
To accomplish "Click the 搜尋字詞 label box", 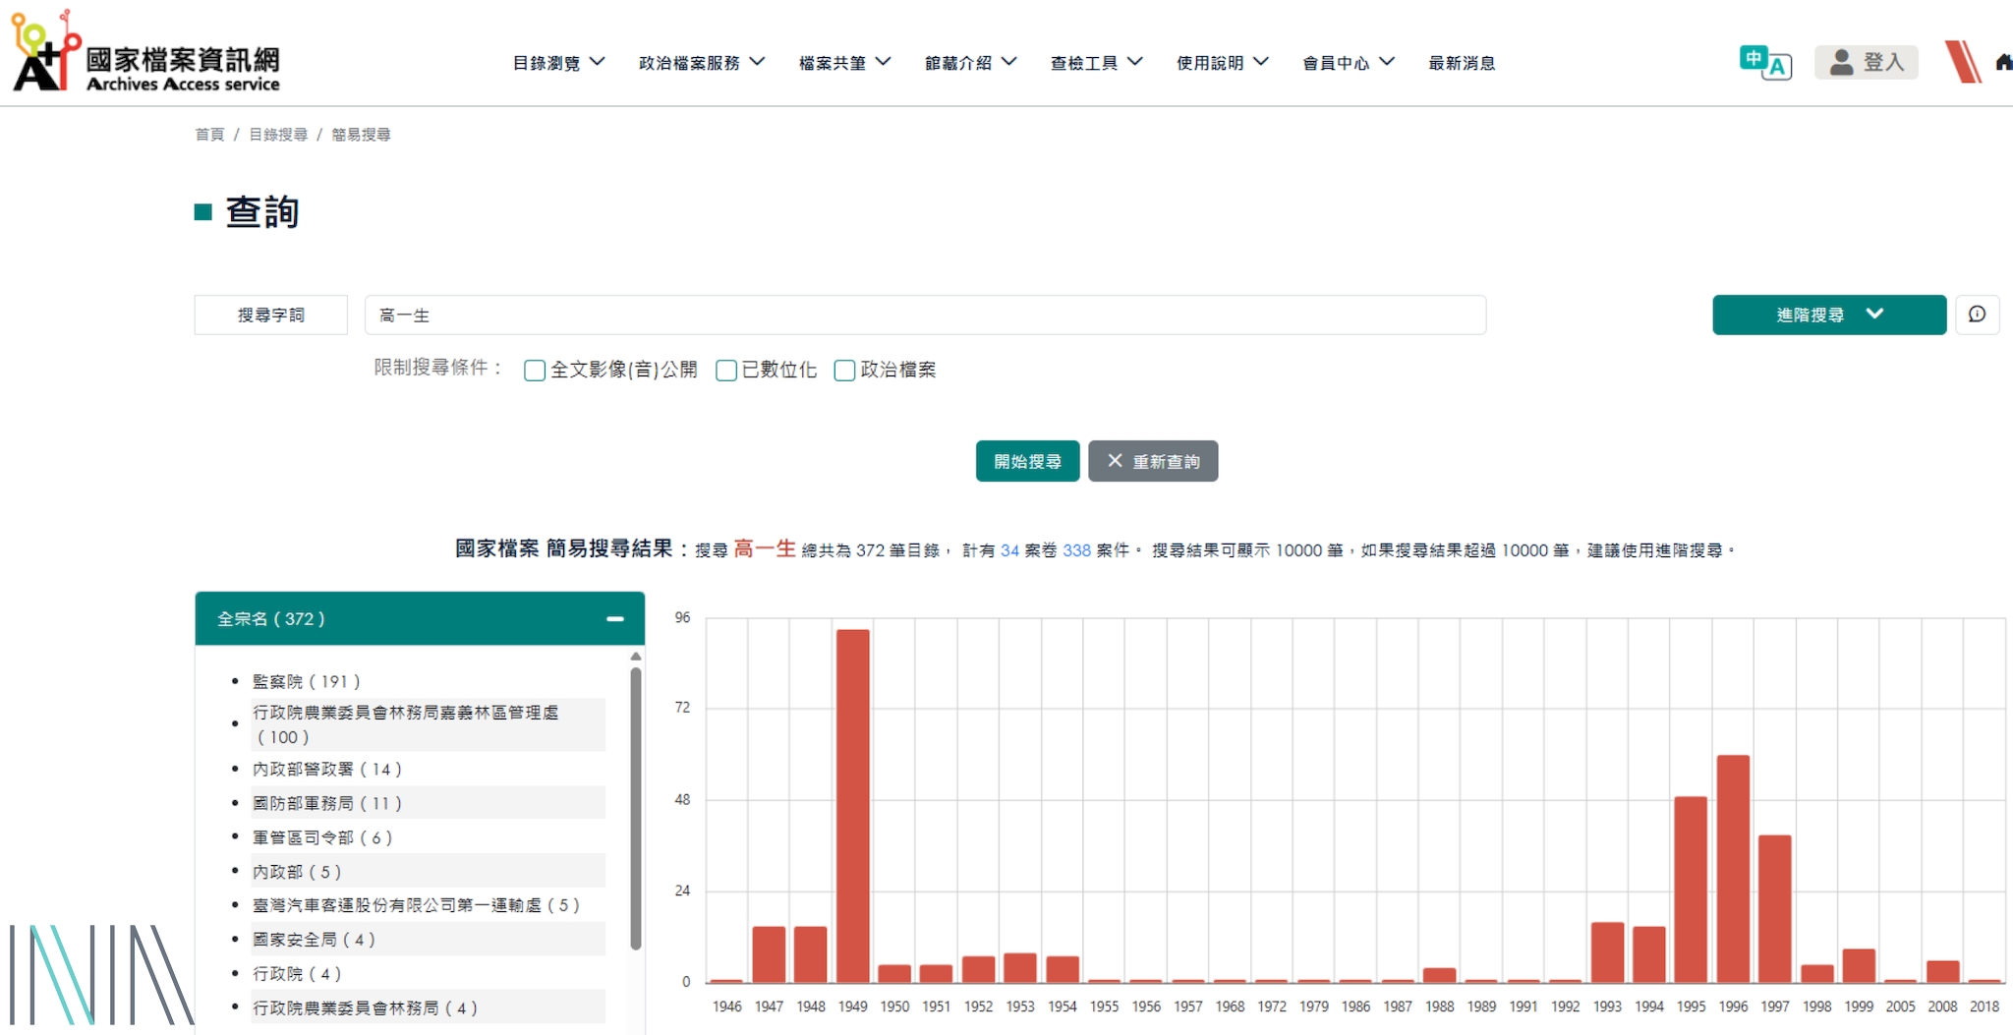I will 271,316.
